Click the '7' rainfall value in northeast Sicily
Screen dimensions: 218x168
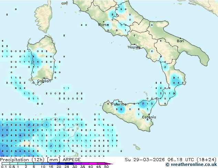[143, 104]
